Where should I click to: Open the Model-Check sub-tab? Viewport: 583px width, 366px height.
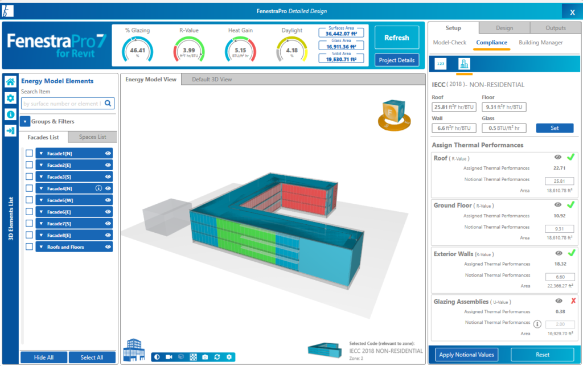450,42
